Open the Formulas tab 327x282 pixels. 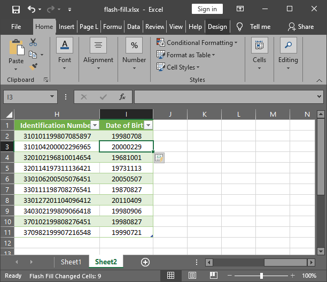tap(112, 27)
